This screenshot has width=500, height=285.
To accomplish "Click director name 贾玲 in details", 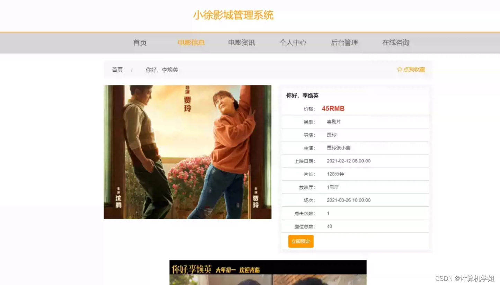I will [331, 135].
